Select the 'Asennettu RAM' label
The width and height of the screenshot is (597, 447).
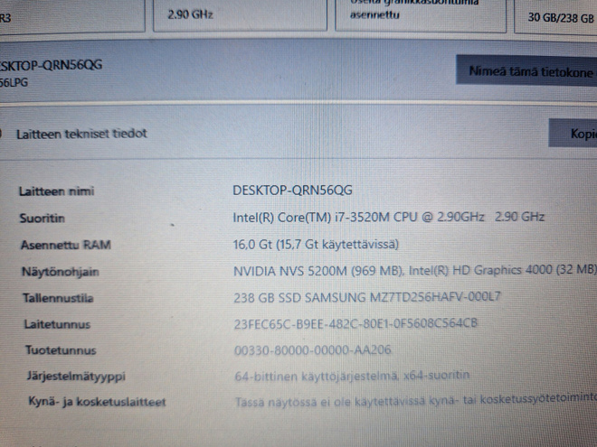[66, 245]
